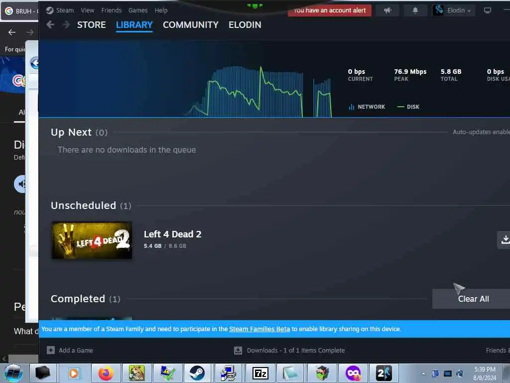Click the 5.4 GB progress text

point(152,246)
